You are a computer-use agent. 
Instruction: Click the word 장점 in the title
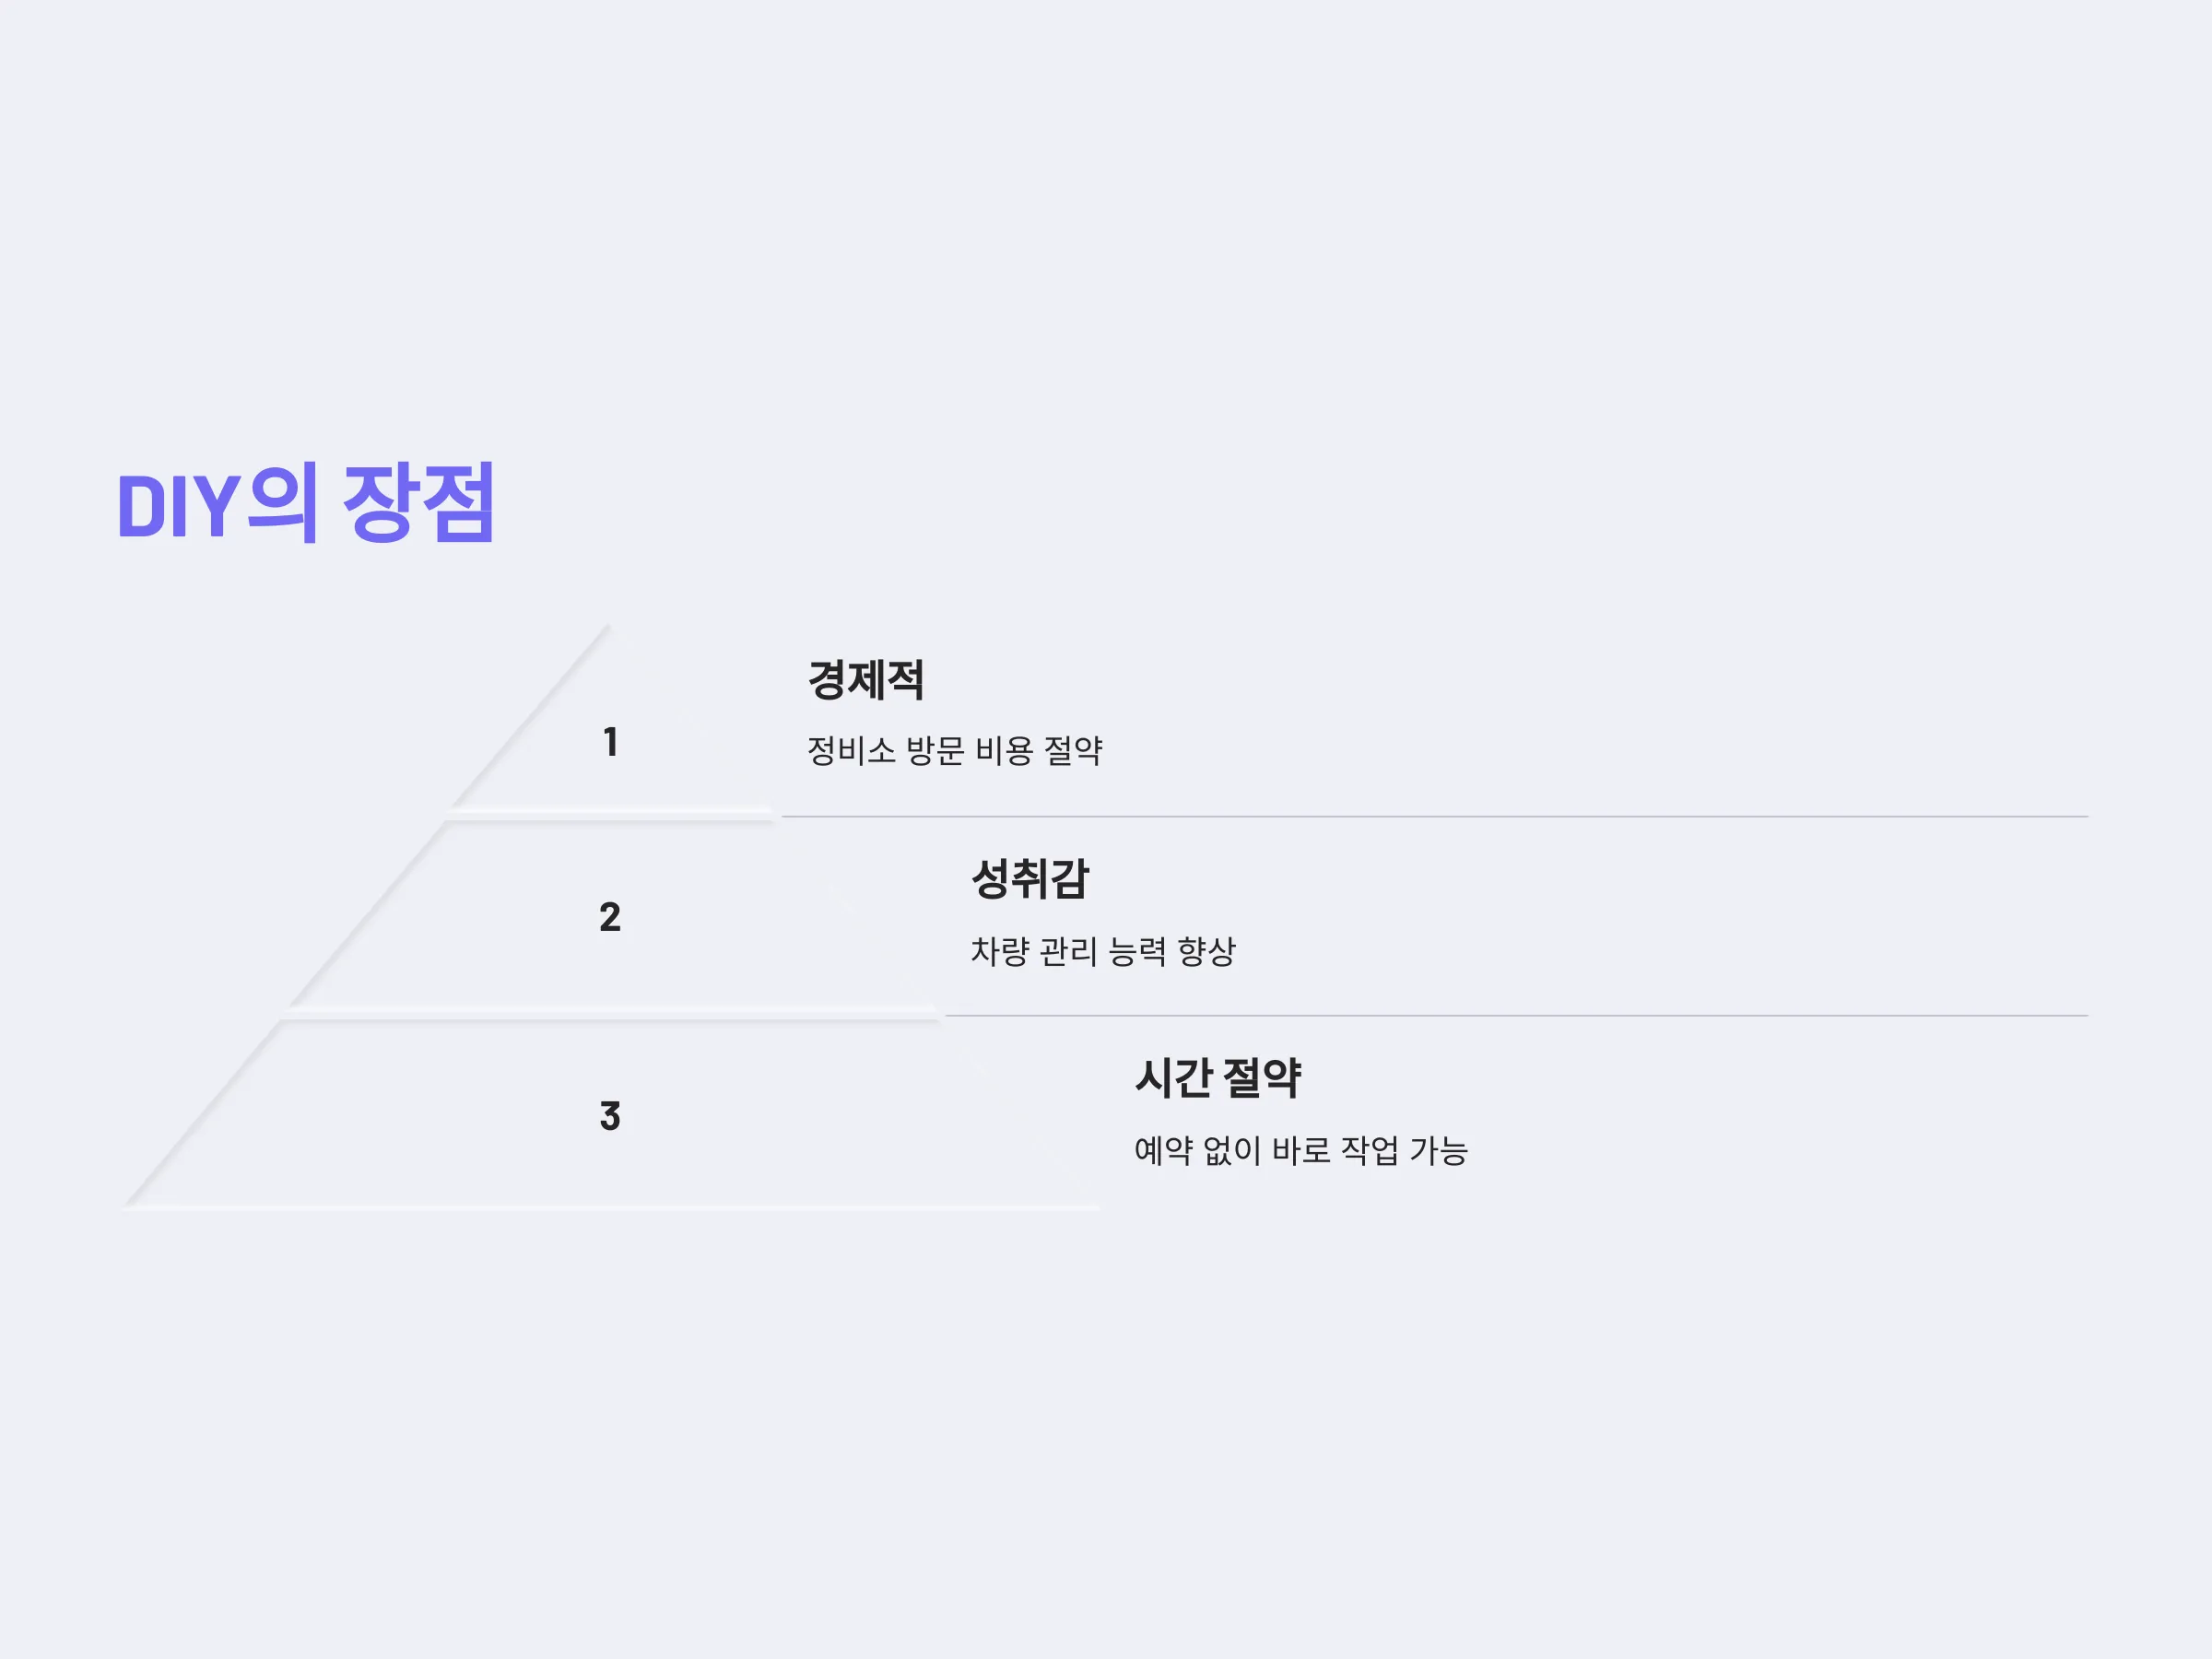coord(419,503)
